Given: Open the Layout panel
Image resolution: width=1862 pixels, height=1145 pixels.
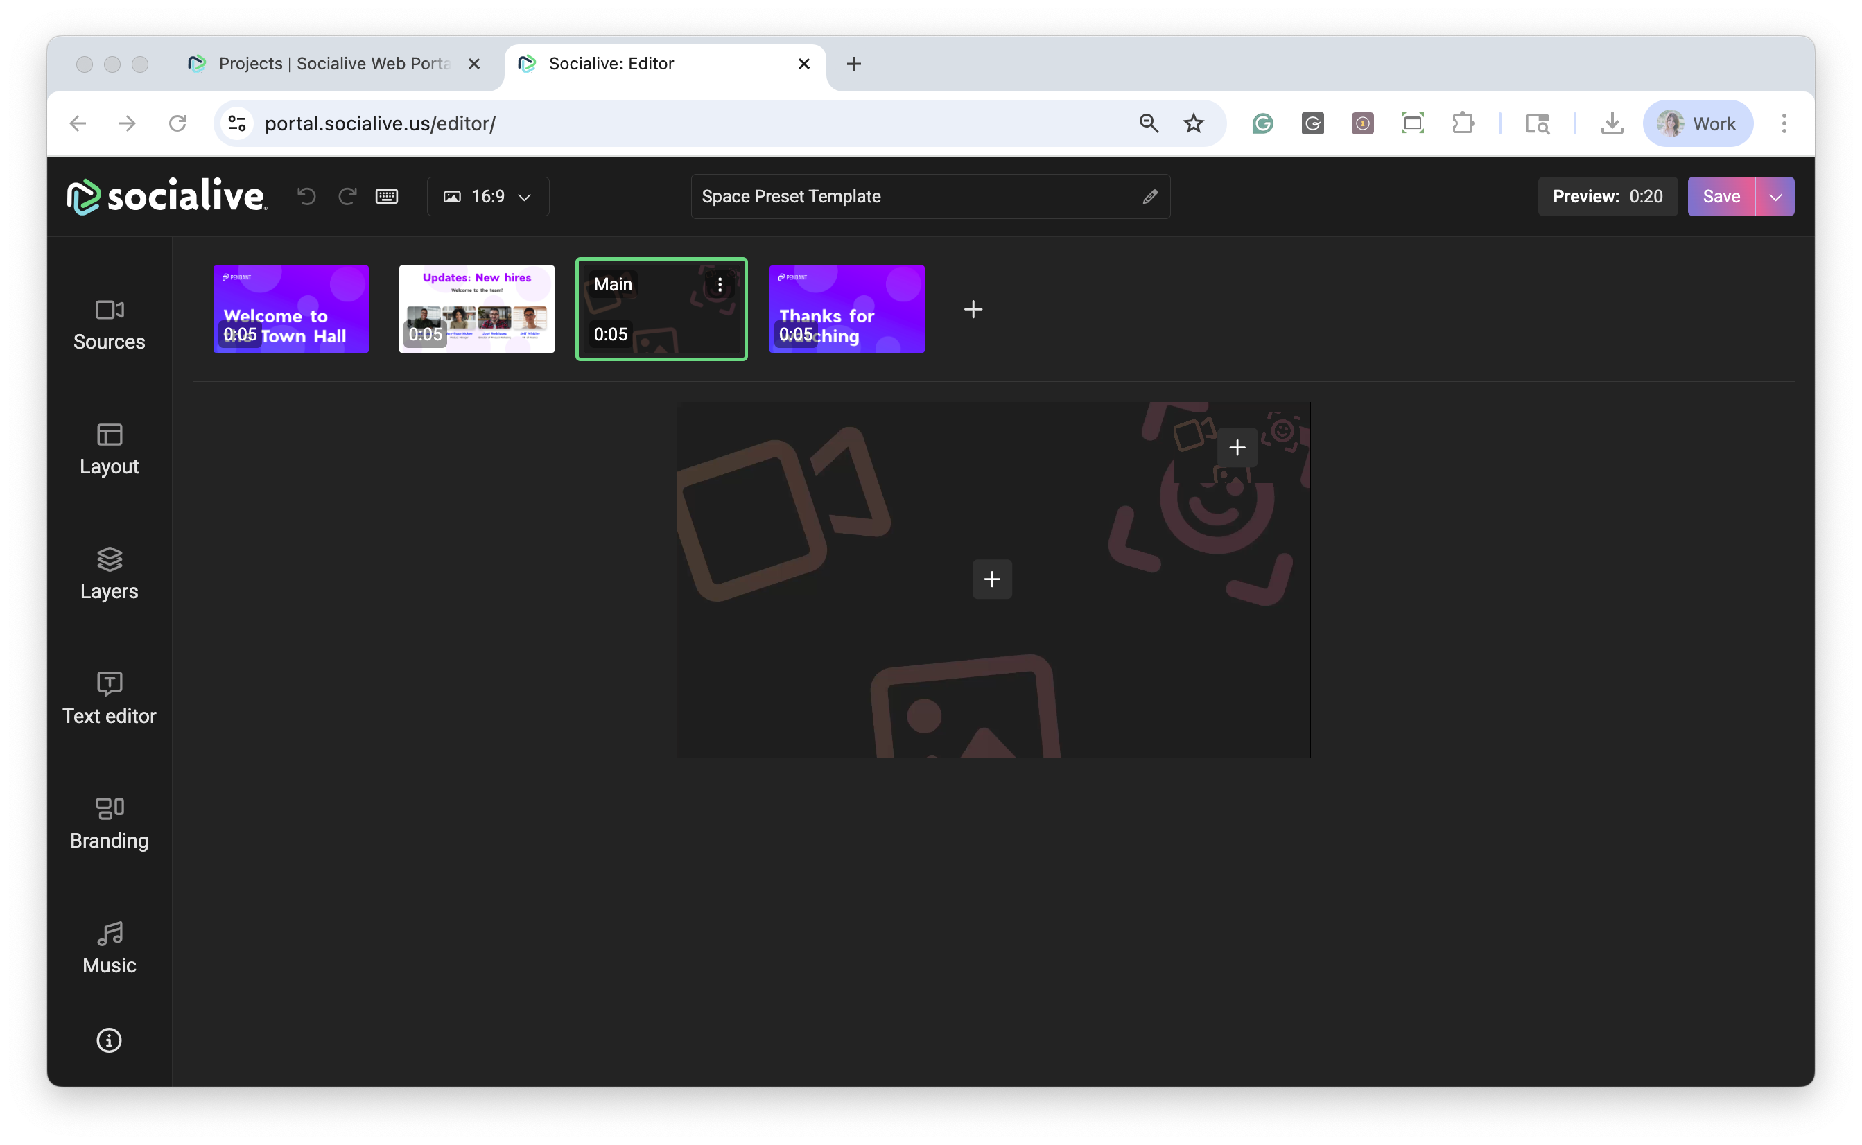Looking at the screenshot, I should (x=109, y=449).
